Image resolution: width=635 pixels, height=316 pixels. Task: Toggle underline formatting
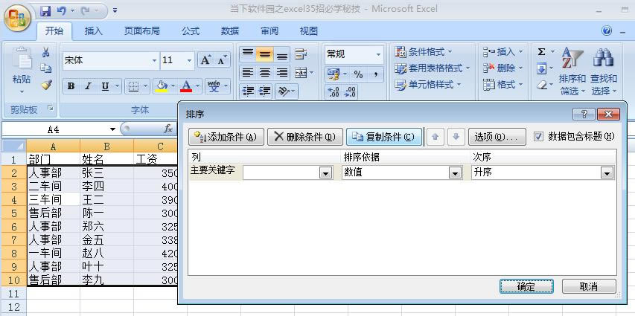click(x=105, y=86)
